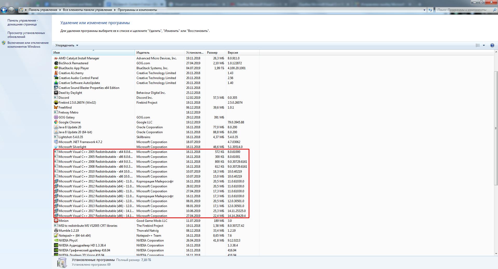Select Fretway Metro entry

pos(156,112)
